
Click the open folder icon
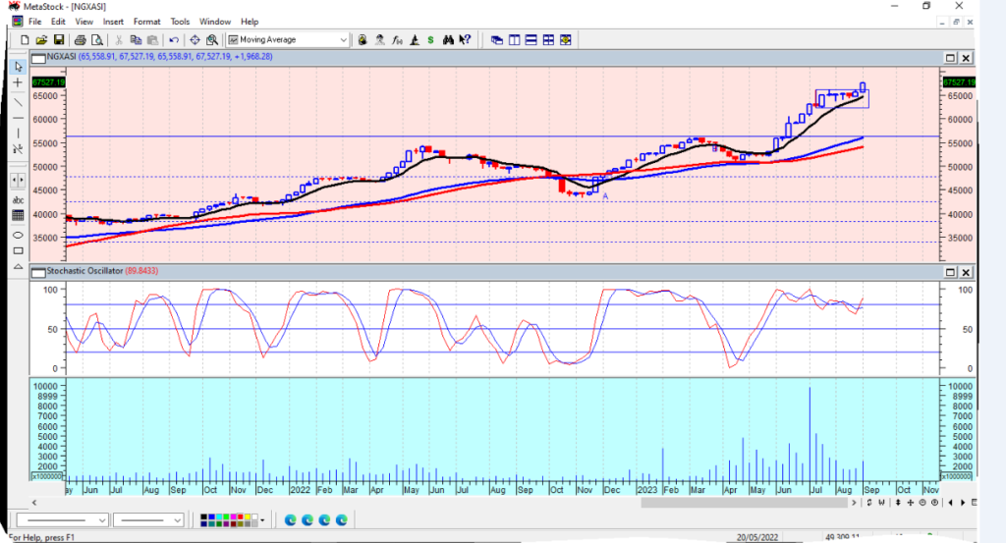[41, 40]
